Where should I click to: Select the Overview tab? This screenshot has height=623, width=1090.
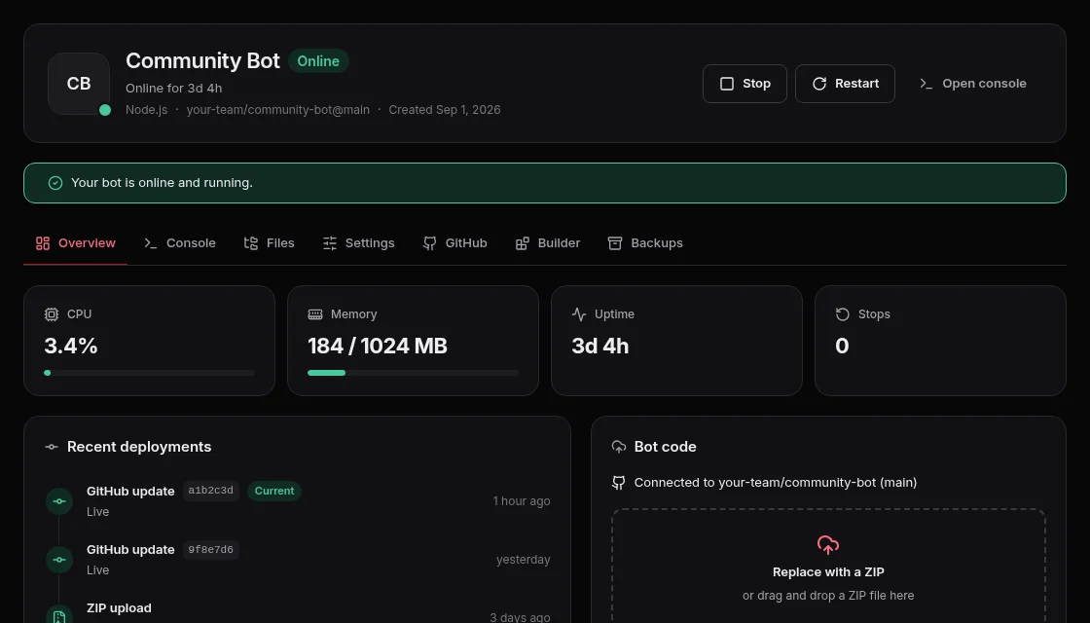pyautogui.click(x=75, y=243)
